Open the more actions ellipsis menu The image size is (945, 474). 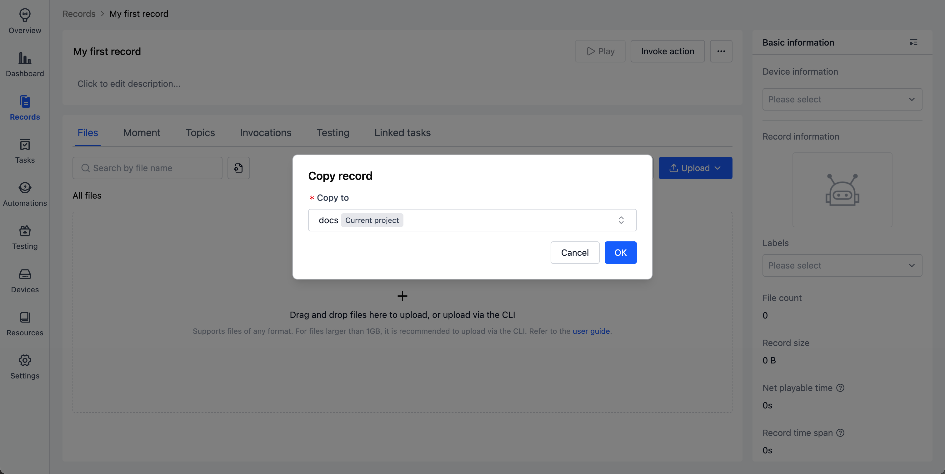(x=721, y=51)
